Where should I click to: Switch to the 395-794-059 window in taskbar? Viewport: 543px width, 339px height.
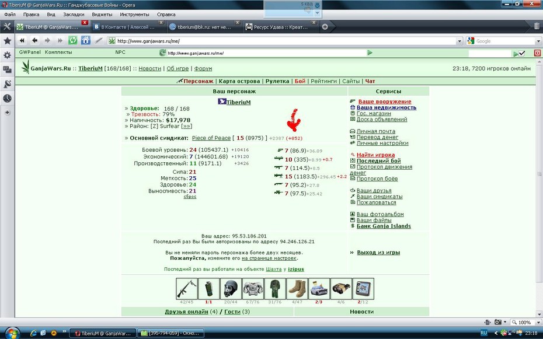(170, 334)
